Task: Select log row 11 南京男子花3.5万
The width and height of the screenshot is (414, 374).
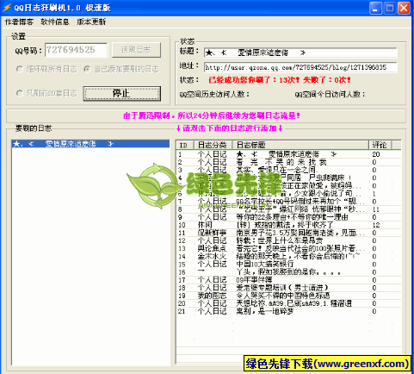Action: pyautogui.click(x=288, y=233)
